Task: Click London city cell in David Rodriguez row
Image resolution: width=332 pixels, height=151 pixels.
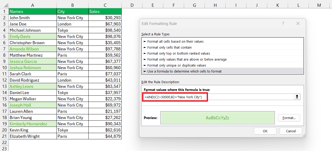Action: [73, 80]
